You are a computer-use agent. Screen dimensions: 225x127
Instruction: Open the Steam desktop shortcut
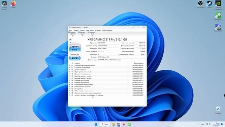pyautogui.click(x=209, y=4)
